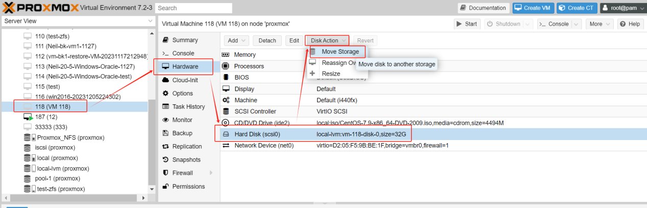Choose Reassign Owner menu item
647x208 pixels.
coord(332,63)
